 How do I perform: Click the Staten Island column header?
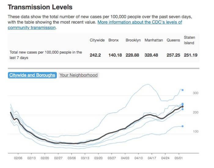pyautogui.click(x=189, y=40)
